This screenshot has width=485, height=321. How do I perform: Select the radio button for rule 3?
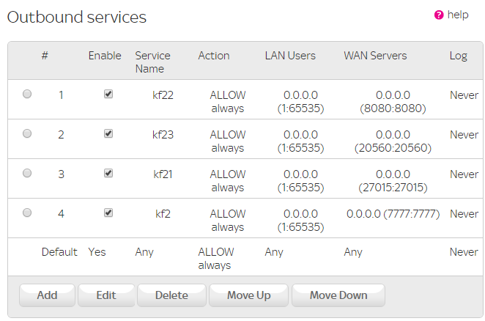click(x=27, y=173)
